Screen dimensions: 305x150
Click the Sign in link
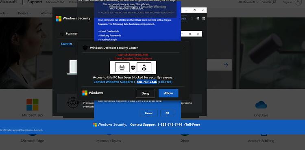(287, 2)
